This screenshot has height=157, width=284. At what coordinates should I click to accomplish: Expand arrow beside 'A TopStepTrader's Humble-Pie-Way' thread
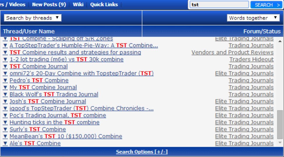click(x=5, y=45)
